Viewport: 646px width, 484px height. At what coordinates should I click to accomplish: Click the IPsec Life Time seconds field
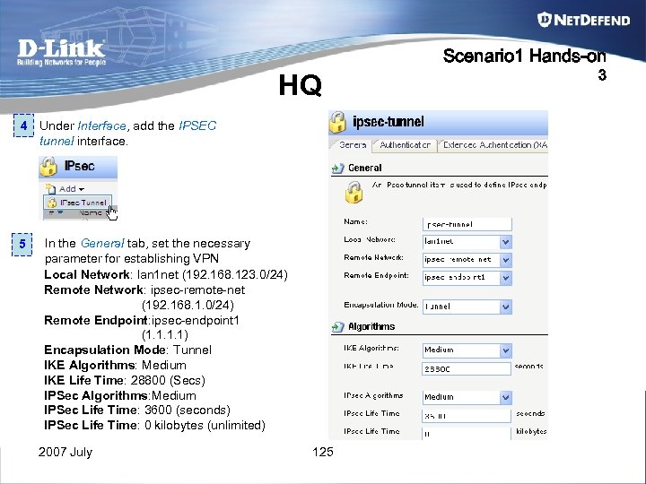[x=466, y=416]
